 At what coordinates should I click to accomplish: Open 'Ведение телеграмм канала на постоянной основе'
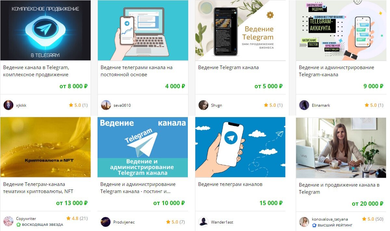[x=136, y=71]
